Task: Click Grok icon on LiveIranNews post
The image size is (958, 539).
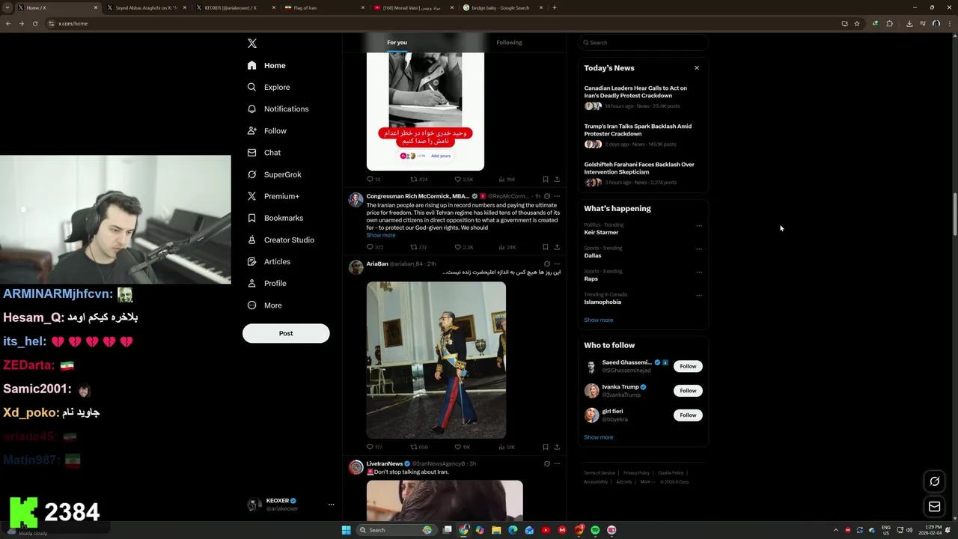Action: [x=547, y=464]
